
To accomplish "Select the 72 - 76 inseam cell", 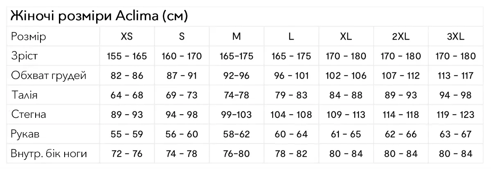I will pos(127,154).
